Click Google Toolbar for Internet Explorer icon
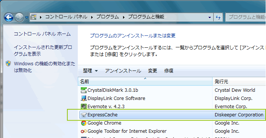This screenshot has height=138, width=266. (84, 131)
